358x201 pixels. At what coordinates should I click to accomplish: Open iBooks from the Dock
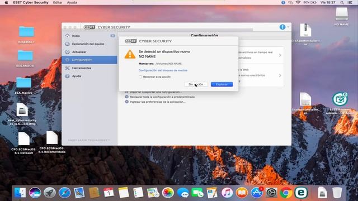coord(242,193)
